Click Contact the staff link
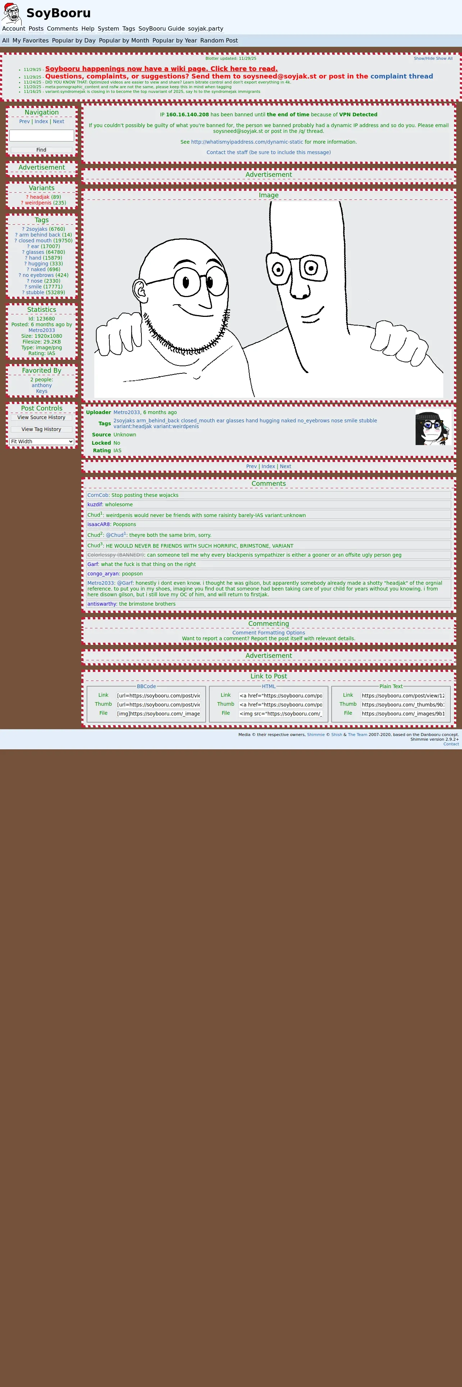Viewport: 462px width, 1387px height. pos(268,152)
